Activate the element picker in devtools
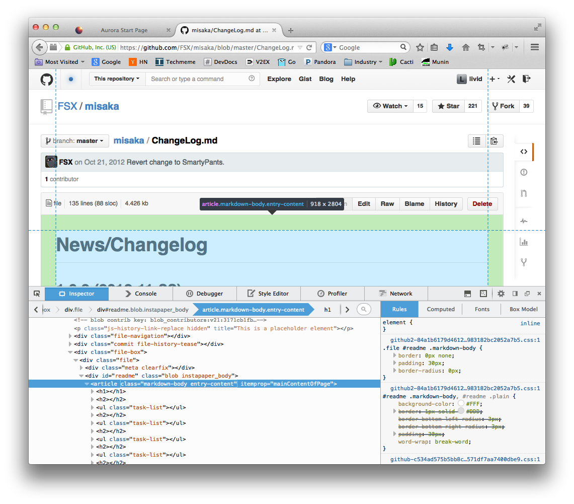The height and width of the screenshot is (504, 574). click(37, 294)
